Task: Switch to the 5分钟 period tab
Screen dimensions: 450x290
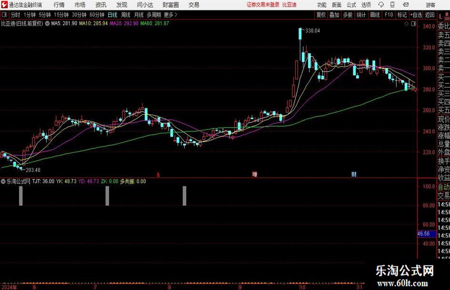Action: click(x=45, y=15)
